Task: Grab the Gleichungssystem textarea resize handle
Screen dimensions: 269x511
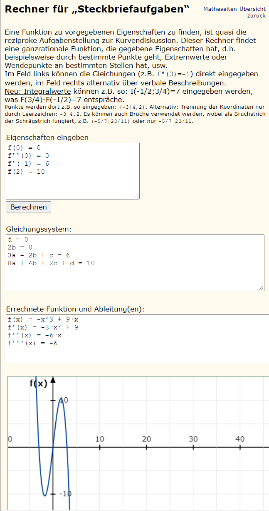Action: pos(261,288)
